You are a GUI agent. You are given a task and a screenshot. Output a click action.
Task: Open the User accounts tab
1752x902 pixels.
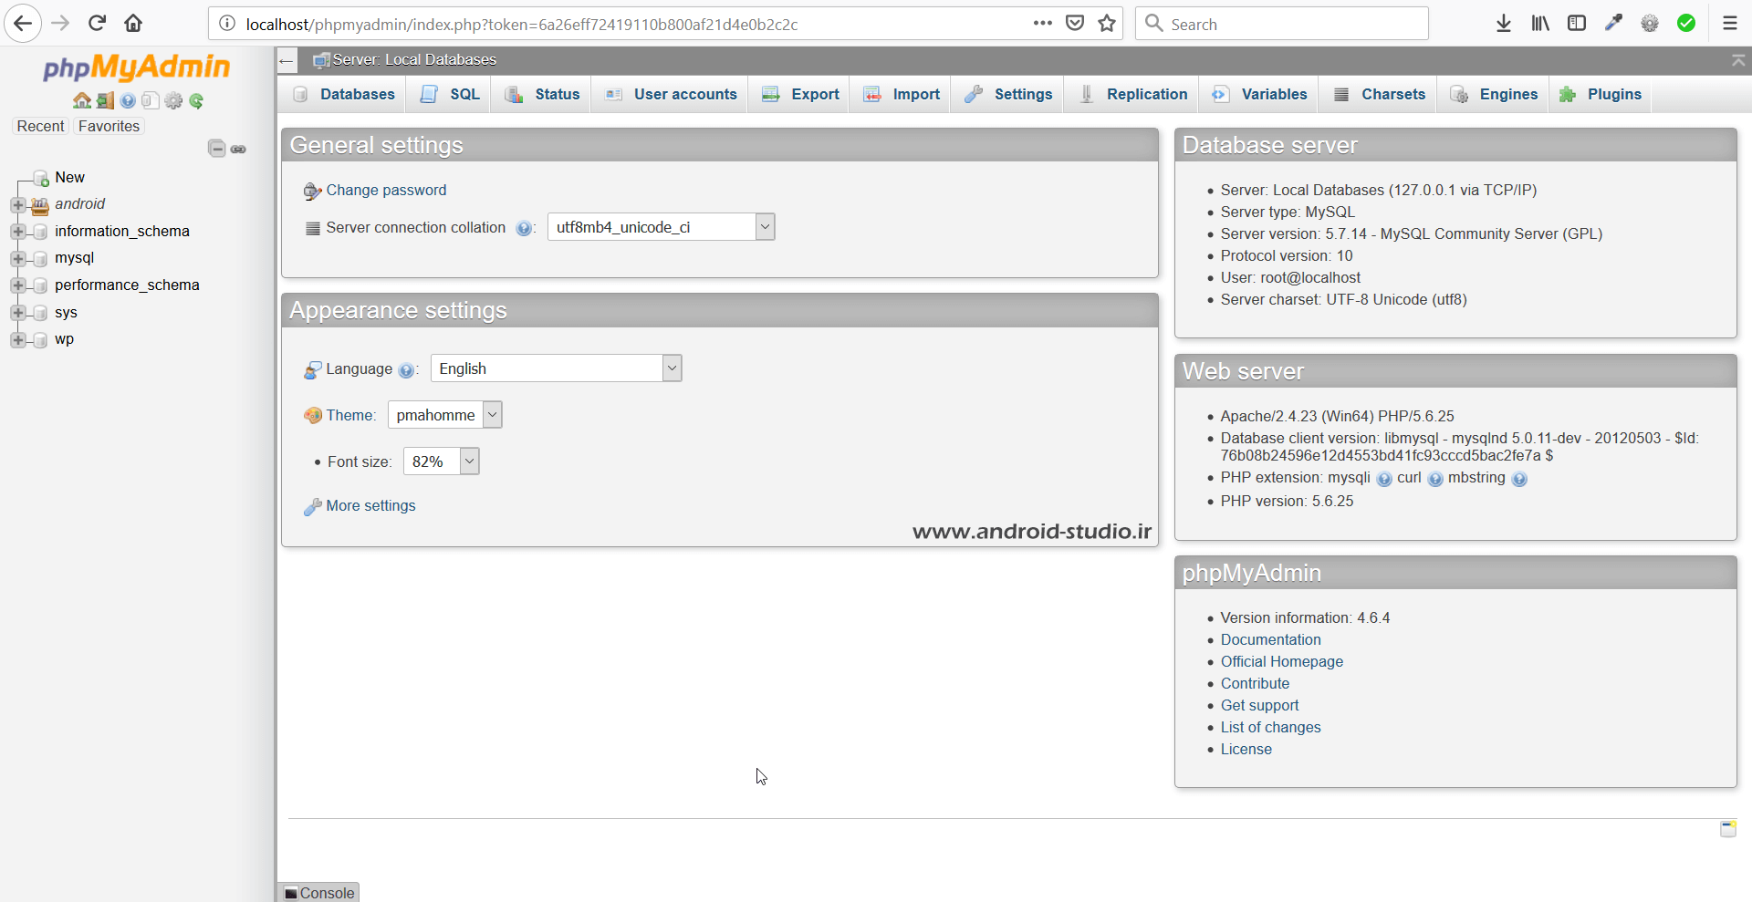click(x=671, y=94)
